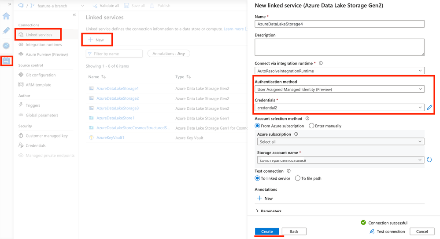Image resolution: width=440 pixels, height=239 pixels.
Task: Select Enter manually radio option
Action: click(311, 126)
